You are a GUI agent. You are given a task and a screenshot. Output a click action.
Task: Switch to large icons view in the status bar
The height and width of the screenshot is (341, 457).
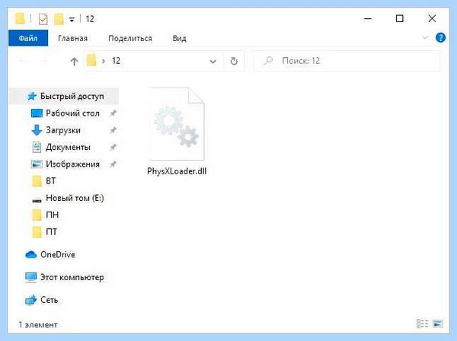[438, 323]
